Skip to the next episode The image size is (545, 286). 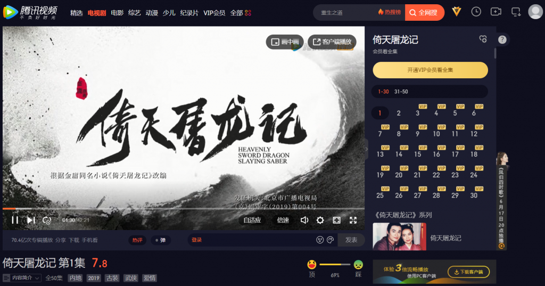[31, 220]
